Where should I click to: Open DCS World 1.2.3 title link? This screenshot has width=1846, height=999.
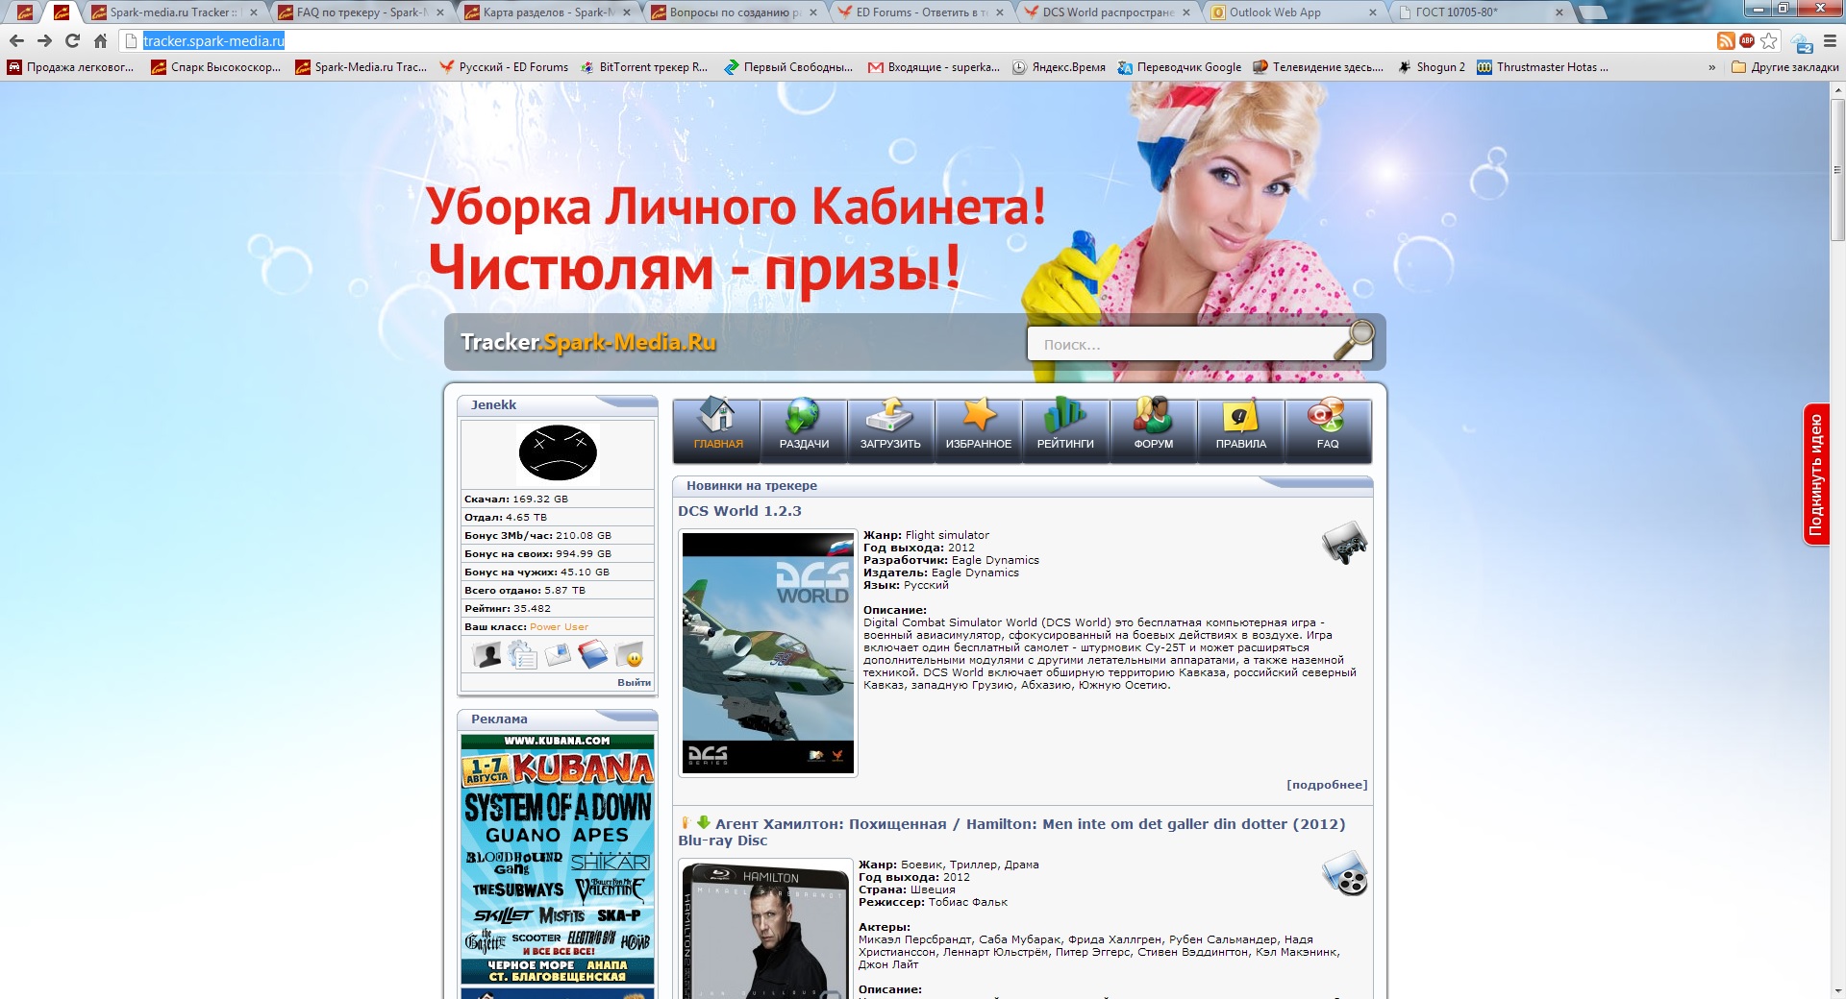tap(739, 511)
